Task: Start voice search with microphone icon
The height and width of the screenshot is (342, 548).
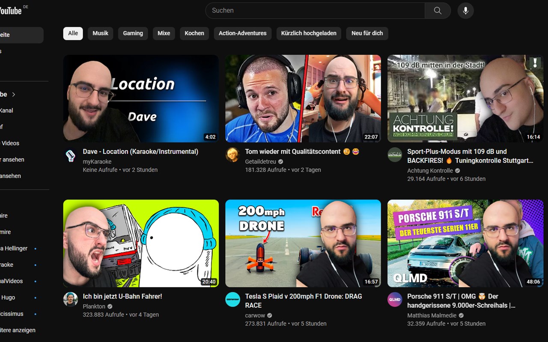Action: click(465, 11)
